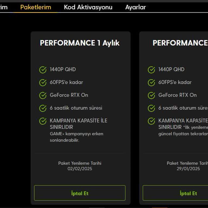Click the 60FPS'e kadar checkmark in second card

pyautogui.click(x=151, y=83)
